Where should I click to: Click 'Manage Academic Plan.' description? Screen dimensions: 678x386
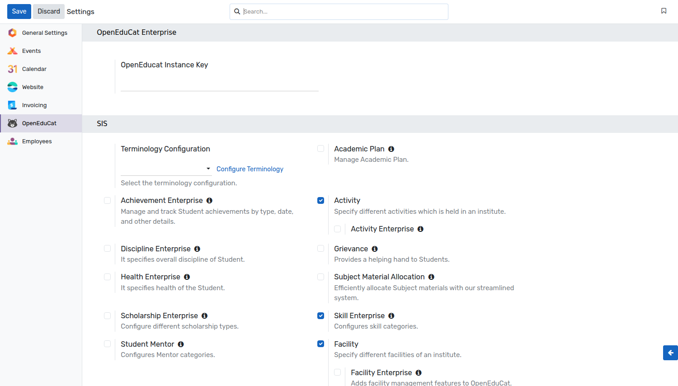(371, 160)
